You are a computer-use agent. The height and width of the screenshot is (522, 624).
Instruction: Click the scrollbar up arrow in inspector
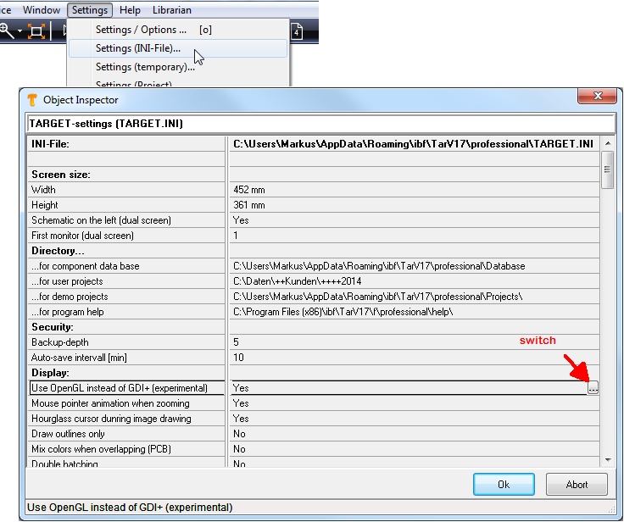point(607,142)
